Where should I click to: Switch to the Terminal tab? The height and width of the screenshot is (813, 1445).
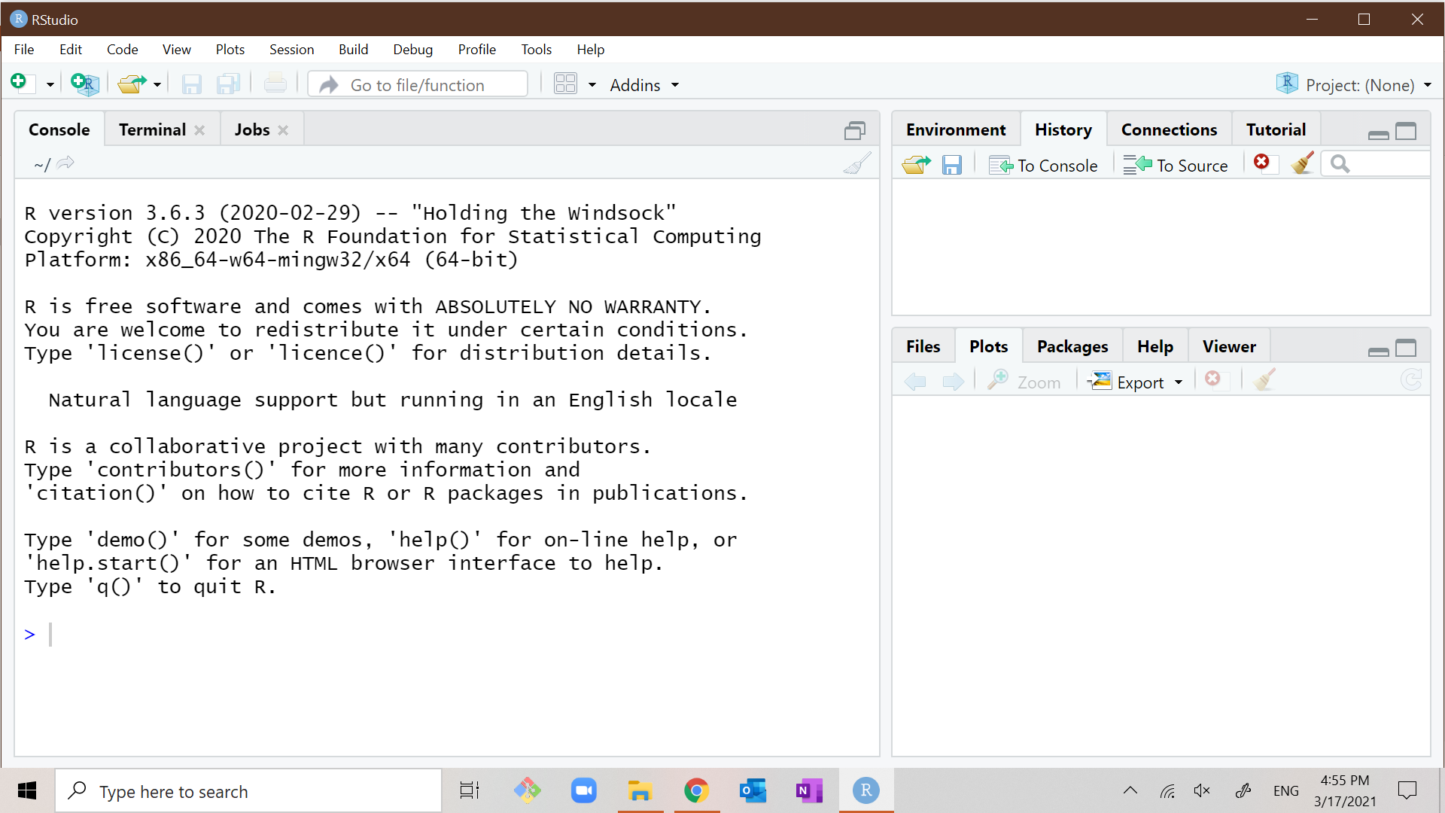[151, 129]
